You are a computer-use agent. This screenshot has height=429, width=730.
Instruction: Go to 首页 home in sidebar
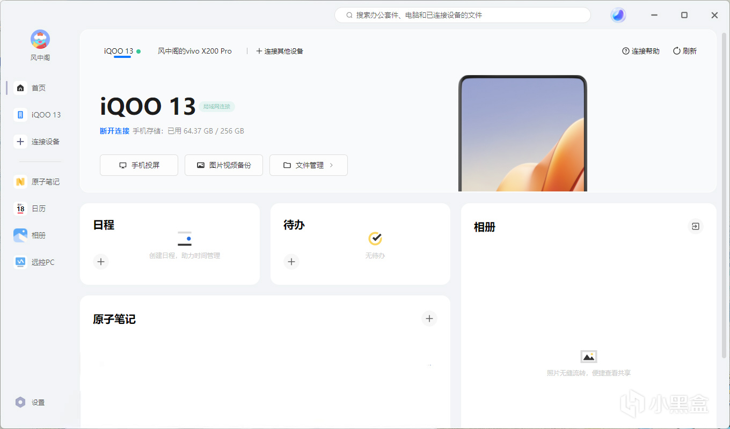[31, 88]
